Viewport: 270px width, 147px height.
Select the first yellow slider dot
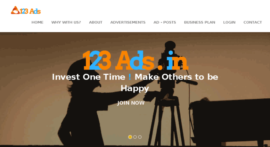pos(130,137)
